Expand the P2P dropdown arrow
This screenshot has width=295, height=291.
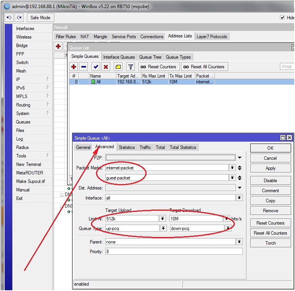239,157
